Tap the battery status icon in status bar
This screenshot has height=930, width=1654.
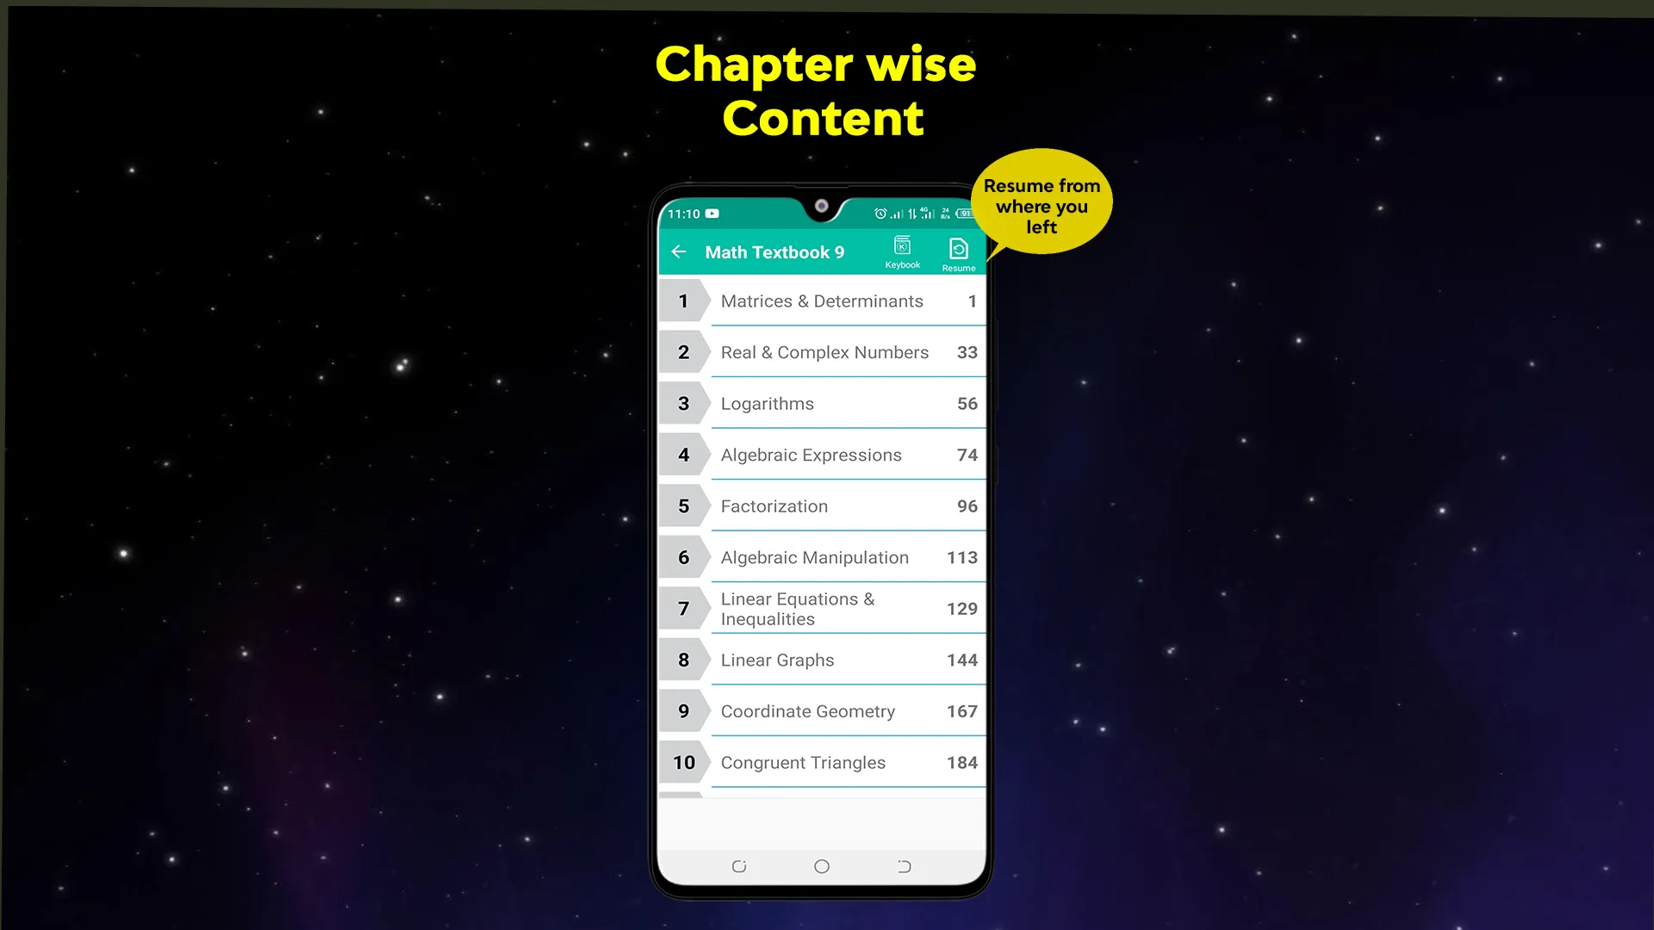(963, 214)
